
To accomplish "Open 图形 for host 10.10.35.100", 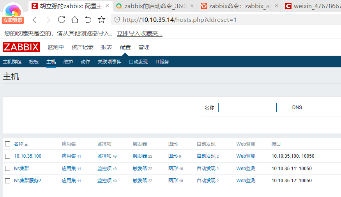I will pyautogui.click(x=173, y=156).
